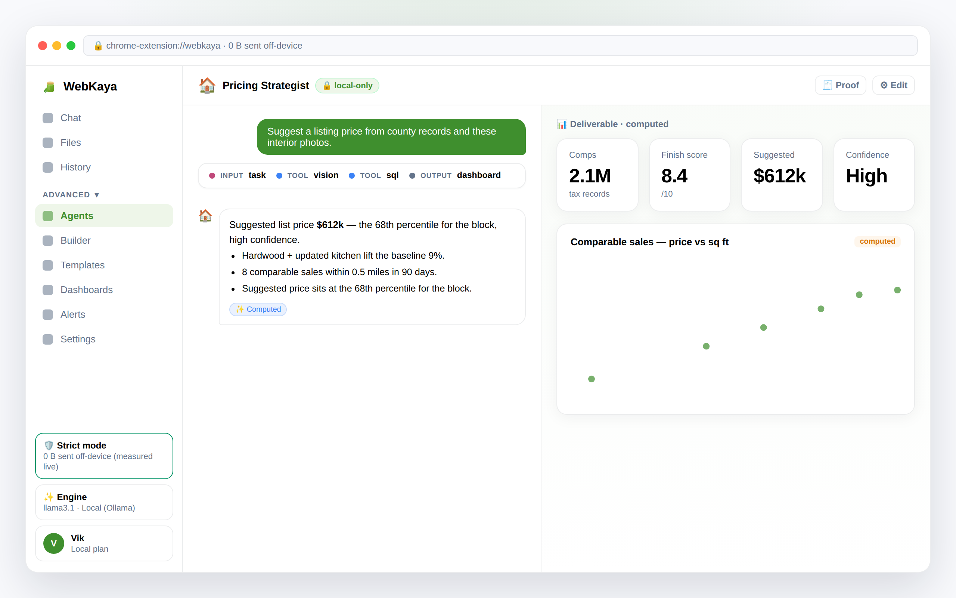Screen dimensions: 956x598
Task: Click the lock icon in address bar
Action: (x=98, y=46)
